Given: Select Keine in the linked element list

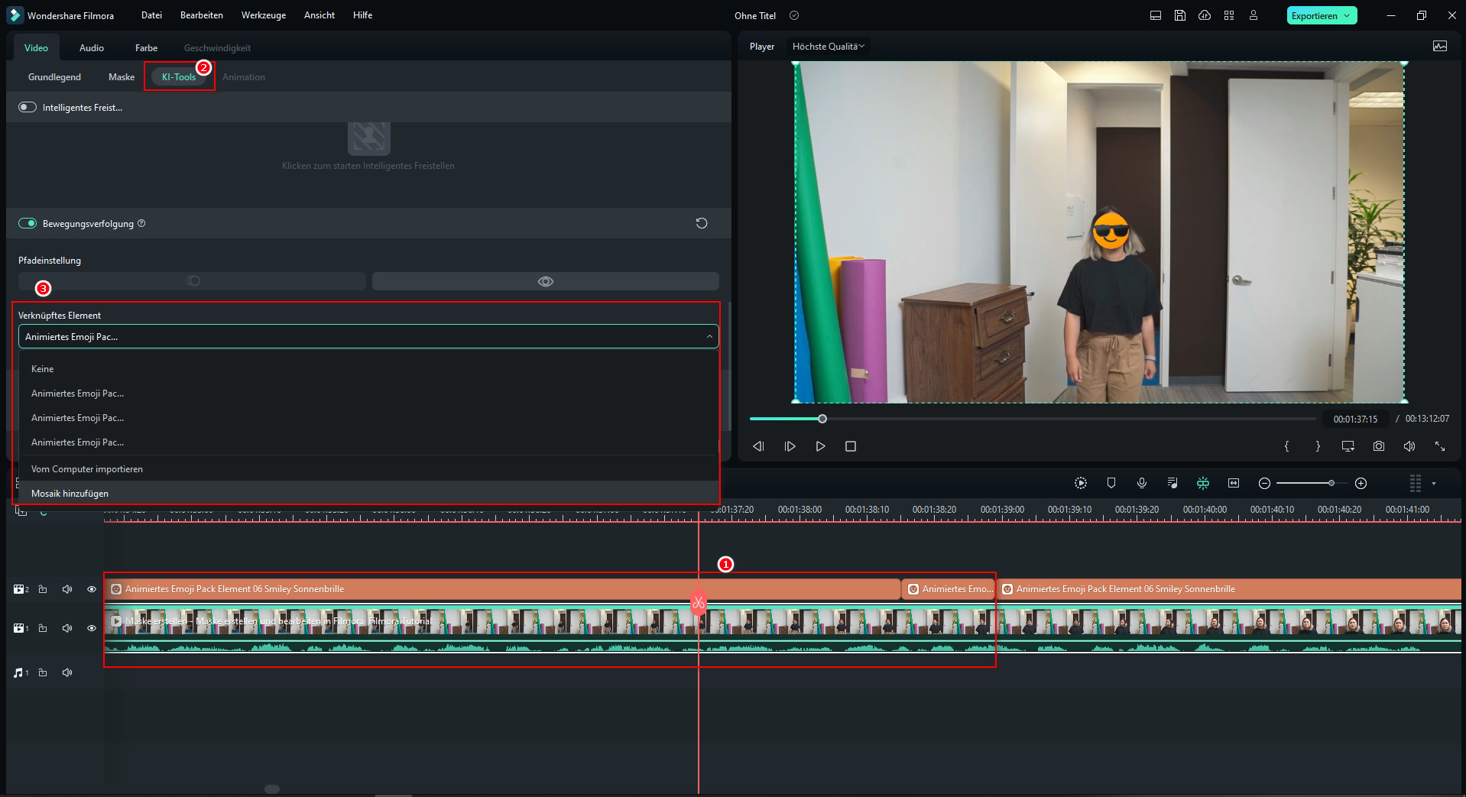Looking at the screenshot, I should pos(368,369).
